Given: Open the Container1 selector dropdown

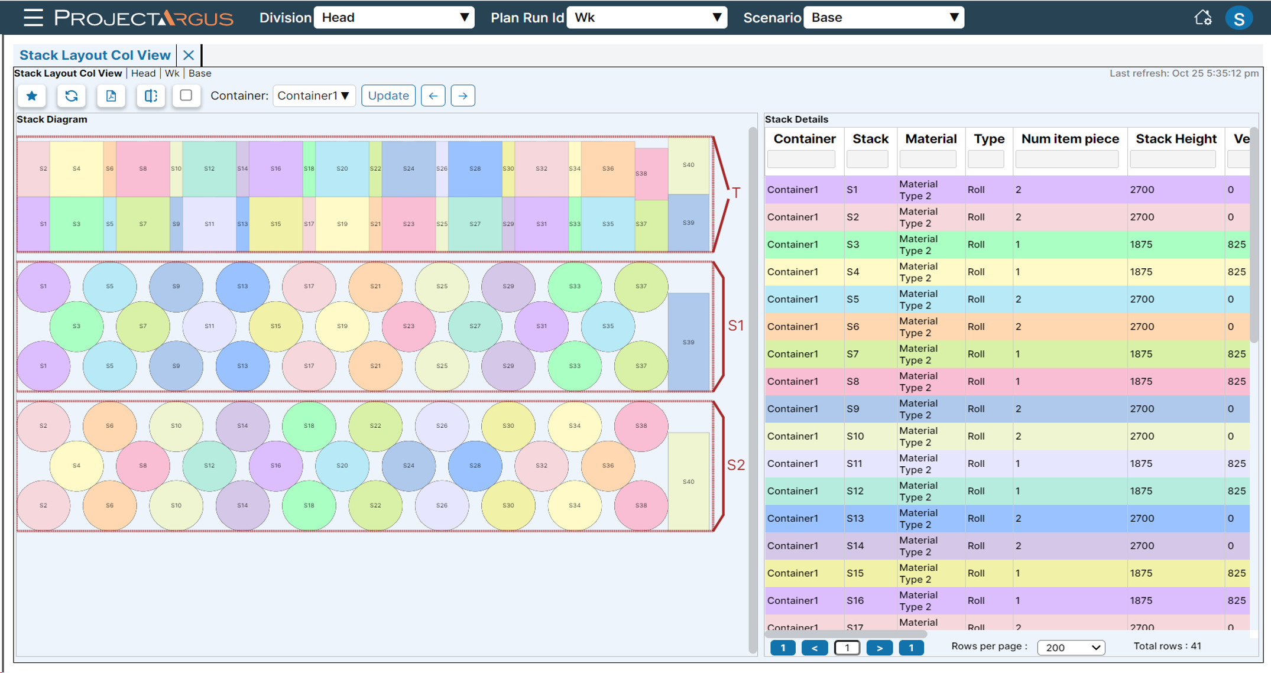Looking at the screenshot, I should (x=314, y=96).
